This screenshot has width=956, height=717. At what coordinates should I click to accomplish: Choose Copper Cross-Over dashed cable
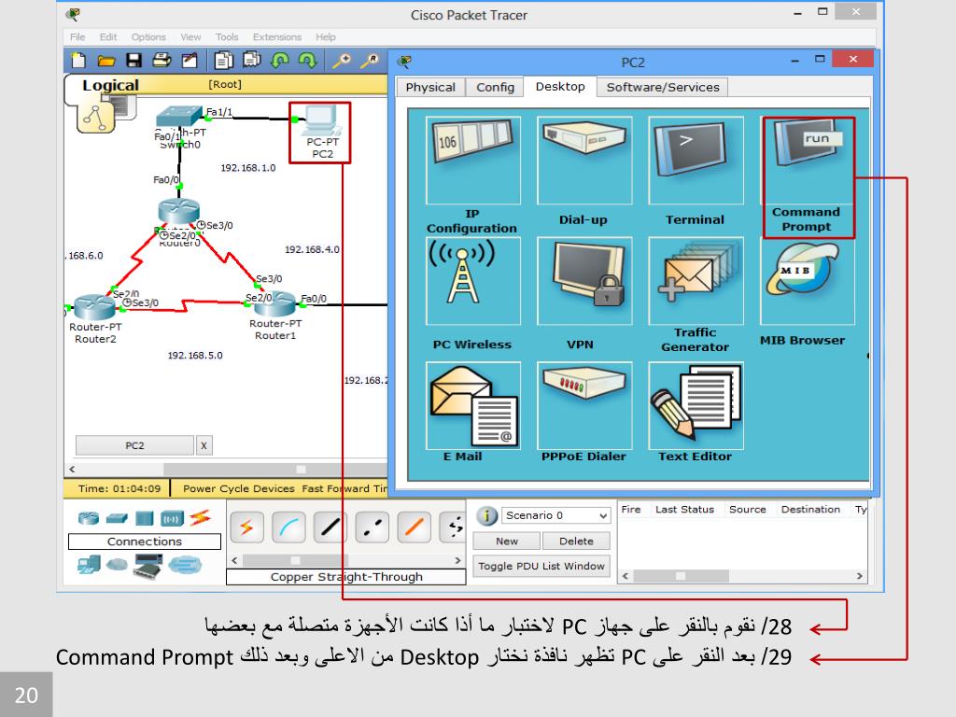(x=372, y=527)
